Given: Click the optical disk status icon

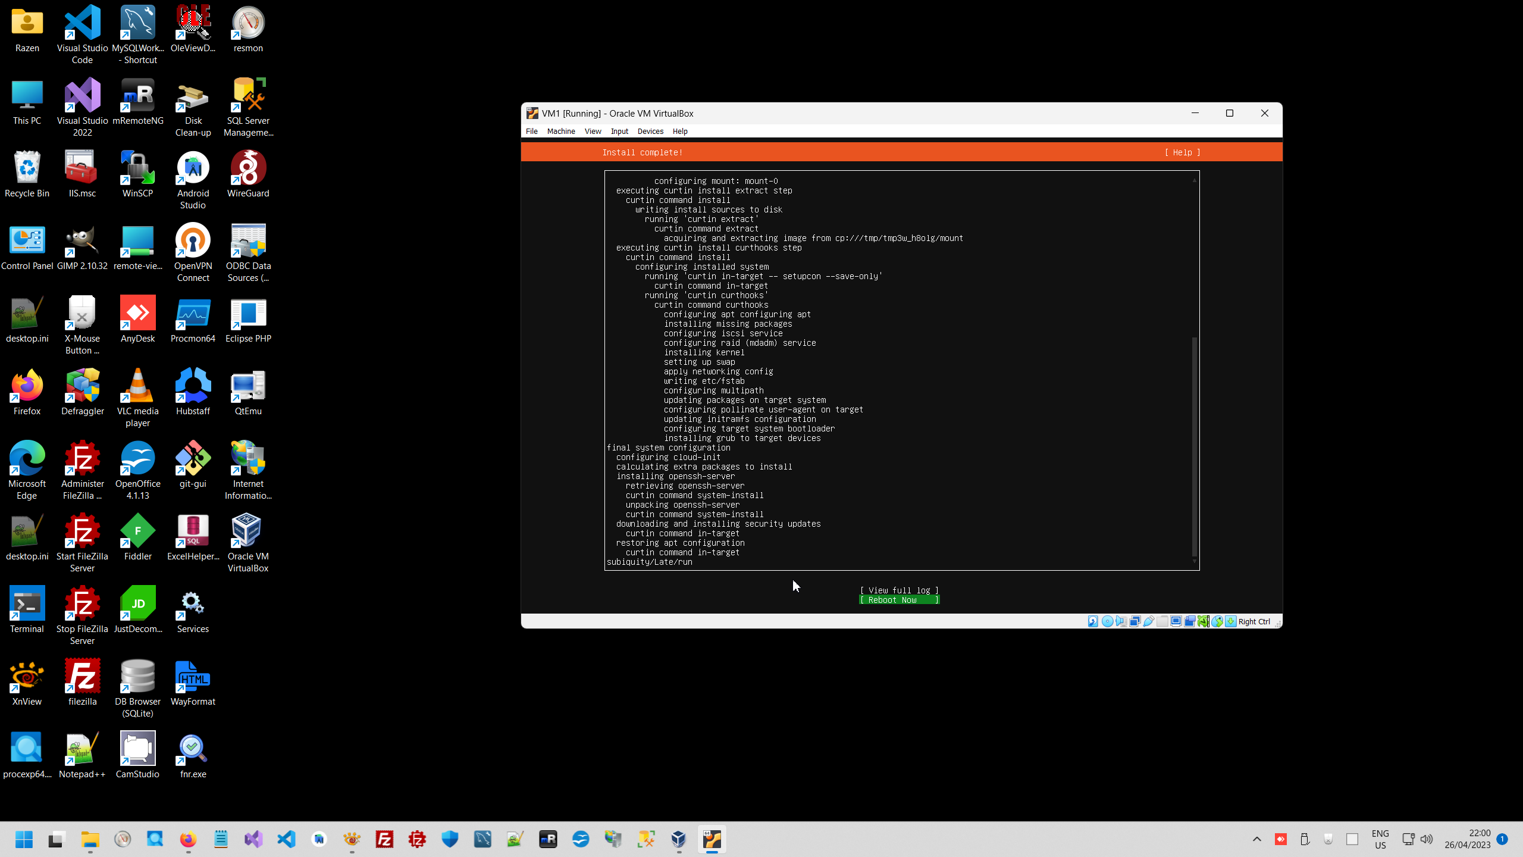Looking at the screenshot, I should [1107, 621].
